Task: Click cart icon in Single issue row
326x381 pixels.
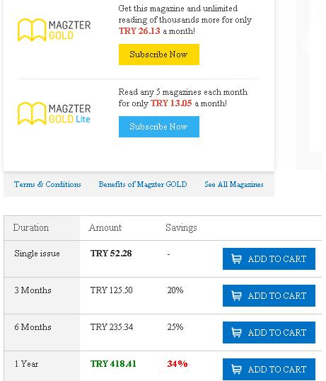Action: click(x=236, y=258)
